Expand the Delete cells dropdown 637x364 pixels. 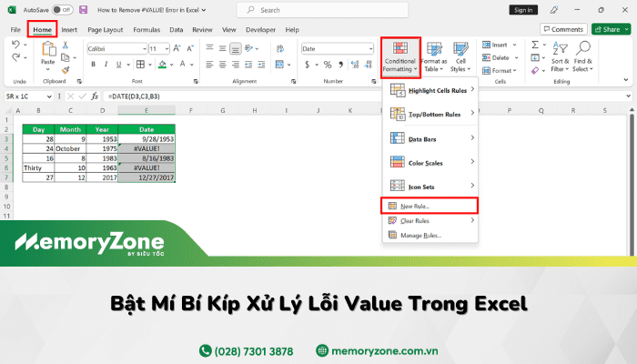pos(516,57)
